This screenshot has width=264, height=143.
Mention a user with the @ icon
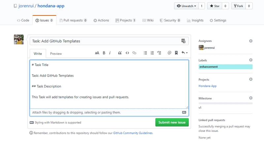coord(169,53)
